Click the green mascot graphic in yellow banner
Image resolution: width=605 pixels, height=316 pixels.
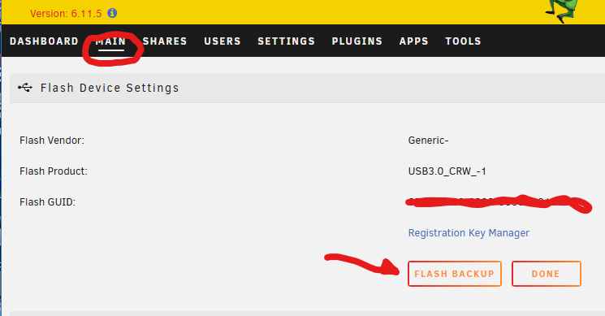click(x=562, y=11)
